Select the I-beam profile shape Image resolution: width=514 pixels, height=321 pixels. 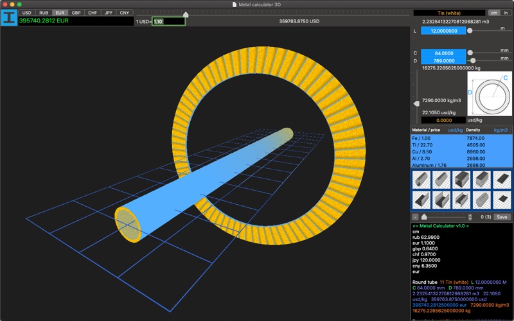461,200
